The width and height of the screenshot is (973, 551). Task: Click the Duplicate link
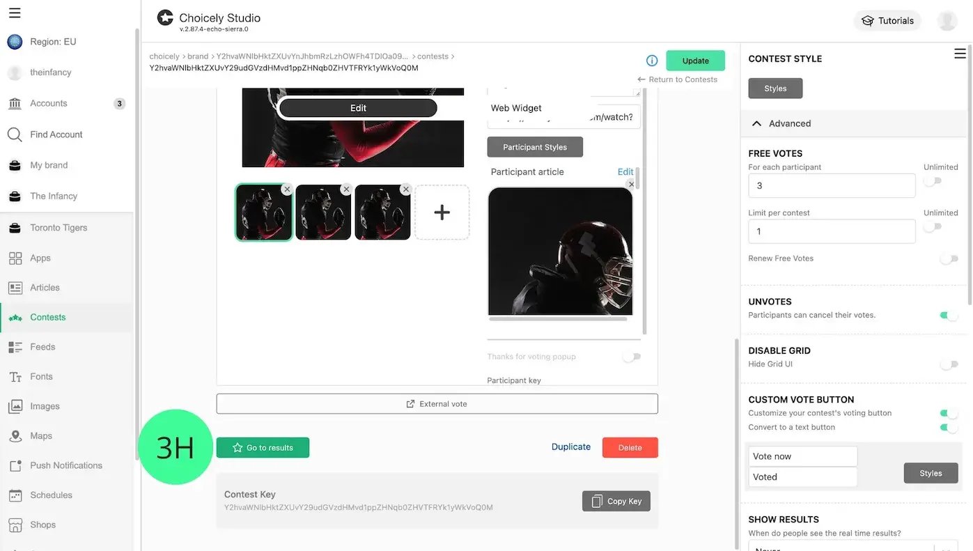pos(571,447)
